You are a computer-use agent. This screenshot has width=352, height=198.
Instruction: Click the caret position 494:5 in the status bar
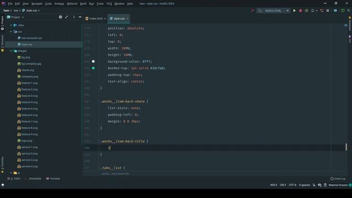tap(273, 185)
